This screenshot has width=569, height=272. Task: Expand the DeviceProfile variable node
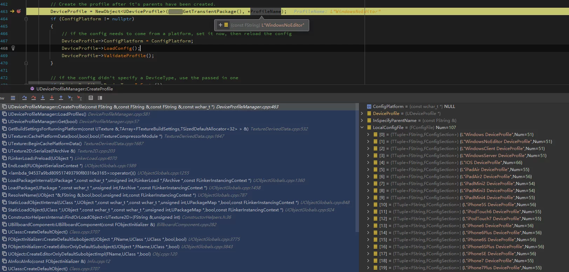pyautogui.click(x=362, y=114)
